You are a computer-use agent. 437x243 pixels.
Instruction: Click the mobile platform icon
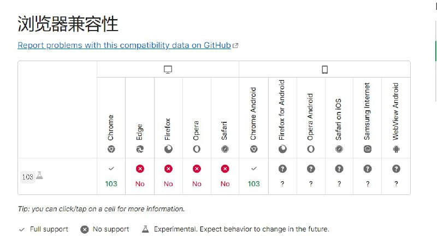(x=324, y=69)
